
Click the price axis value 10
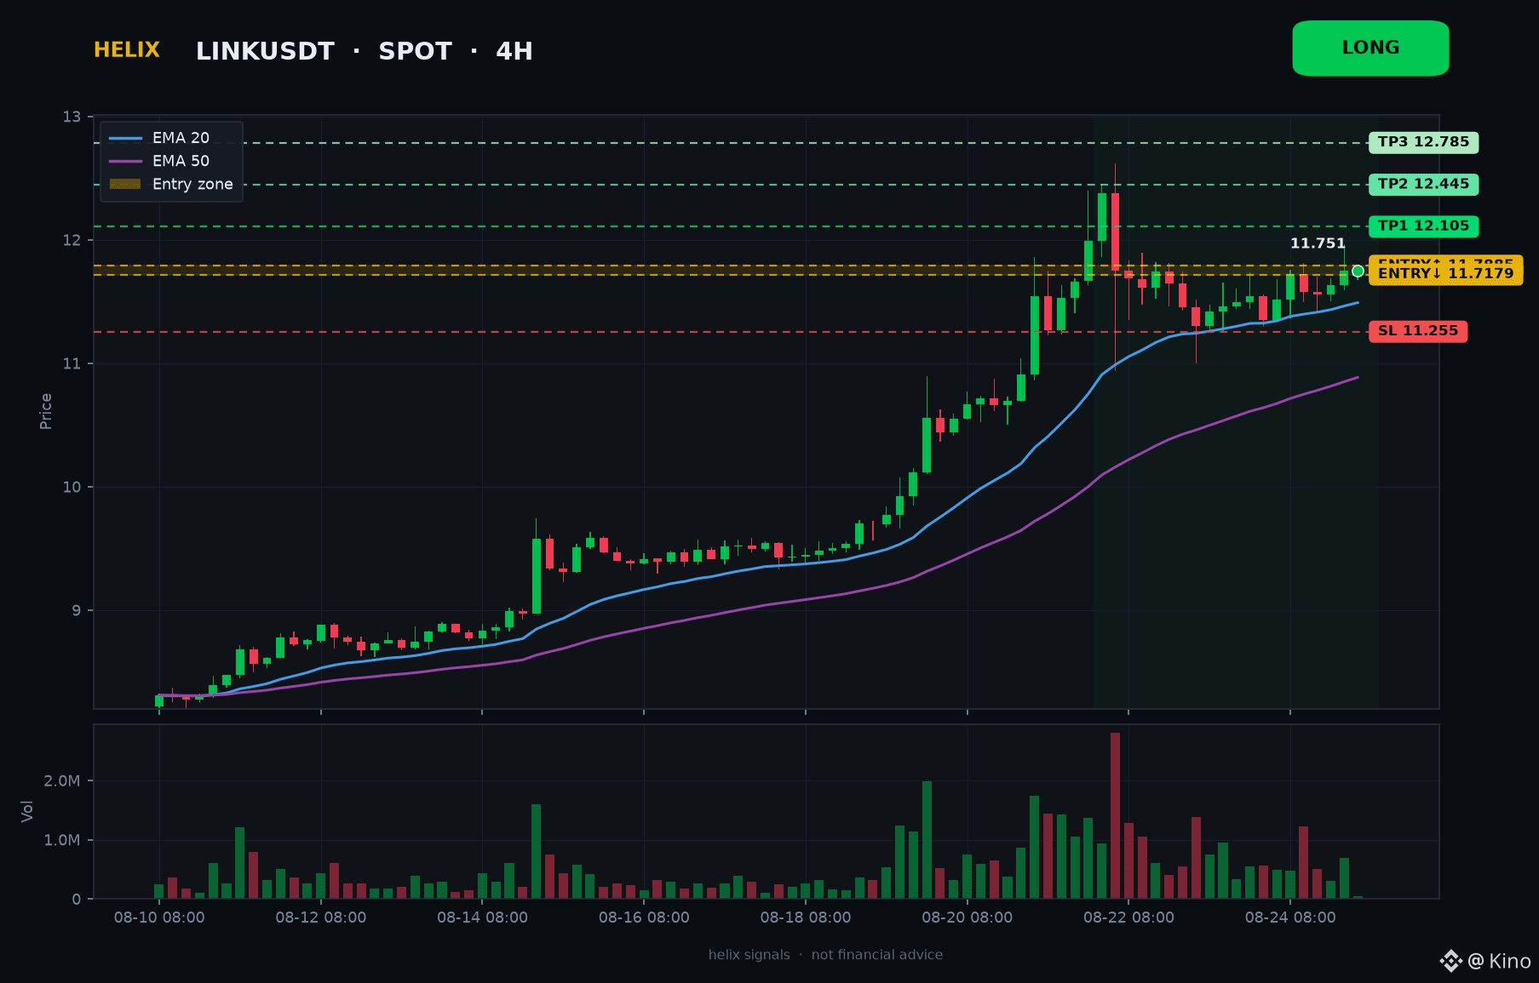(x=72, y=487)
